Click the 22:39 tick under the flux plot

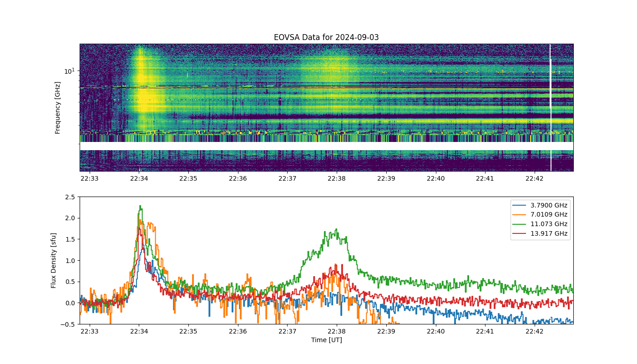[386, 331]
